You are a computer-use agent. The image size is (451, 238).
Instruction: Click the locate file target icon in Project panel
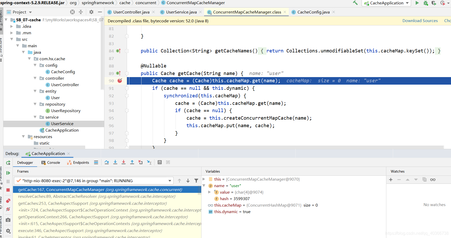coord(72,12)
